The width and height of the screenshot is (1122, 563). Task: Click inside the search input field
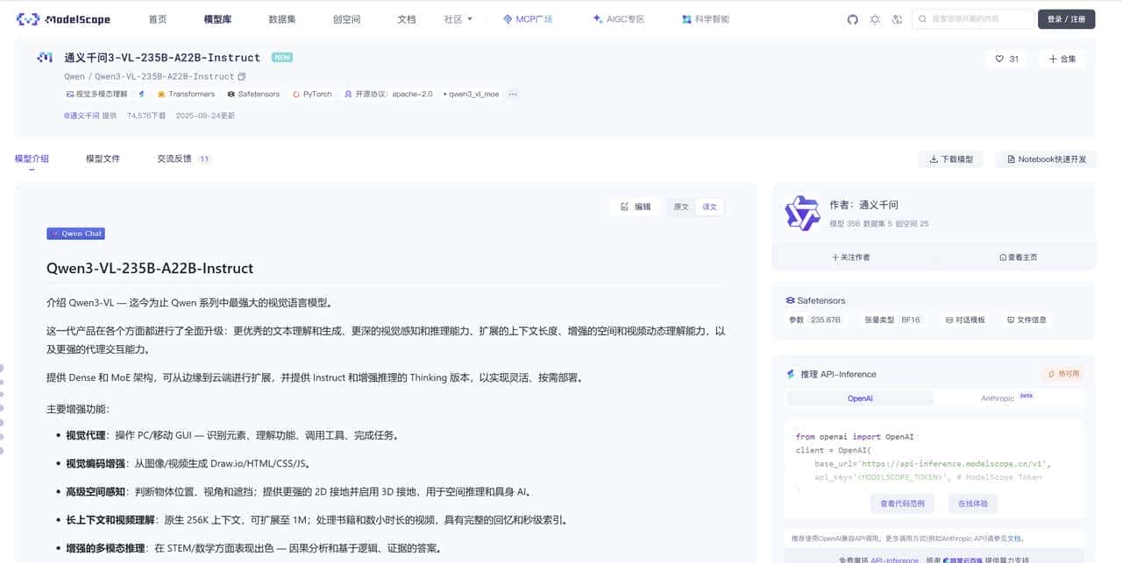(973, 18)
